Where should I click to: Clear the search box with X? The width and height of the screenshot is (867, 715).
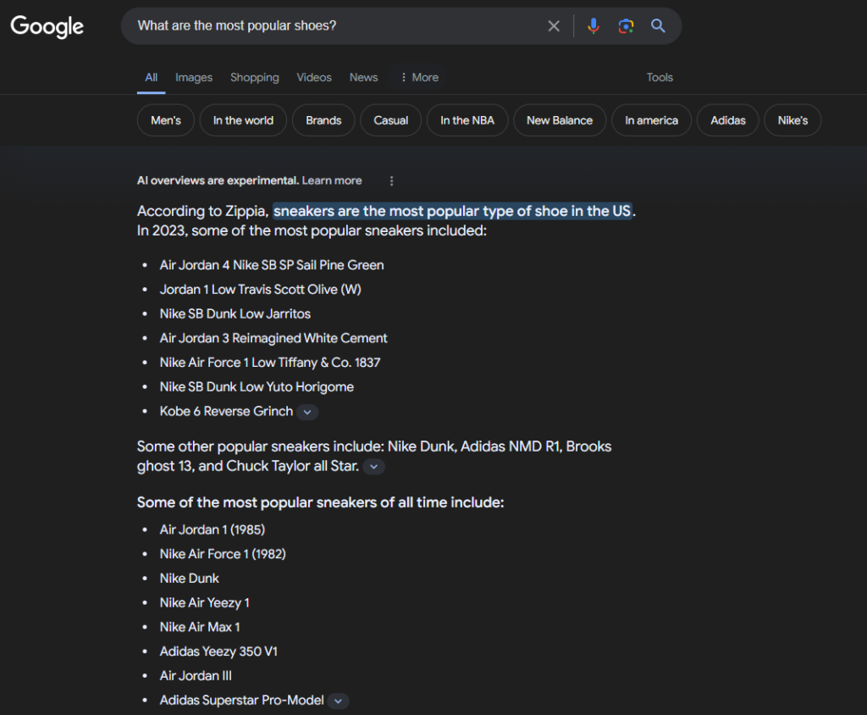point(554,26)
